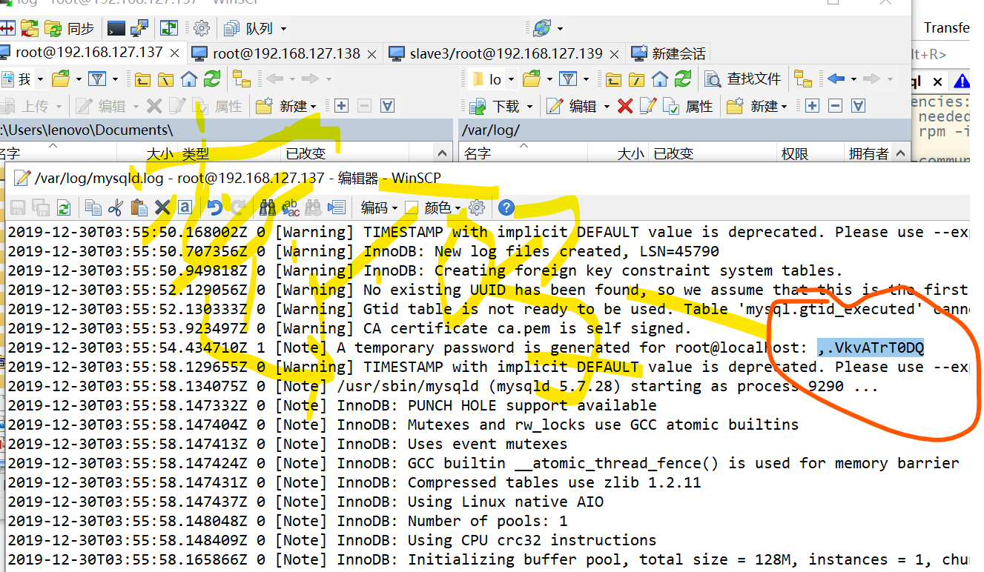Click the Copy icon in editor toolbar

93,207
